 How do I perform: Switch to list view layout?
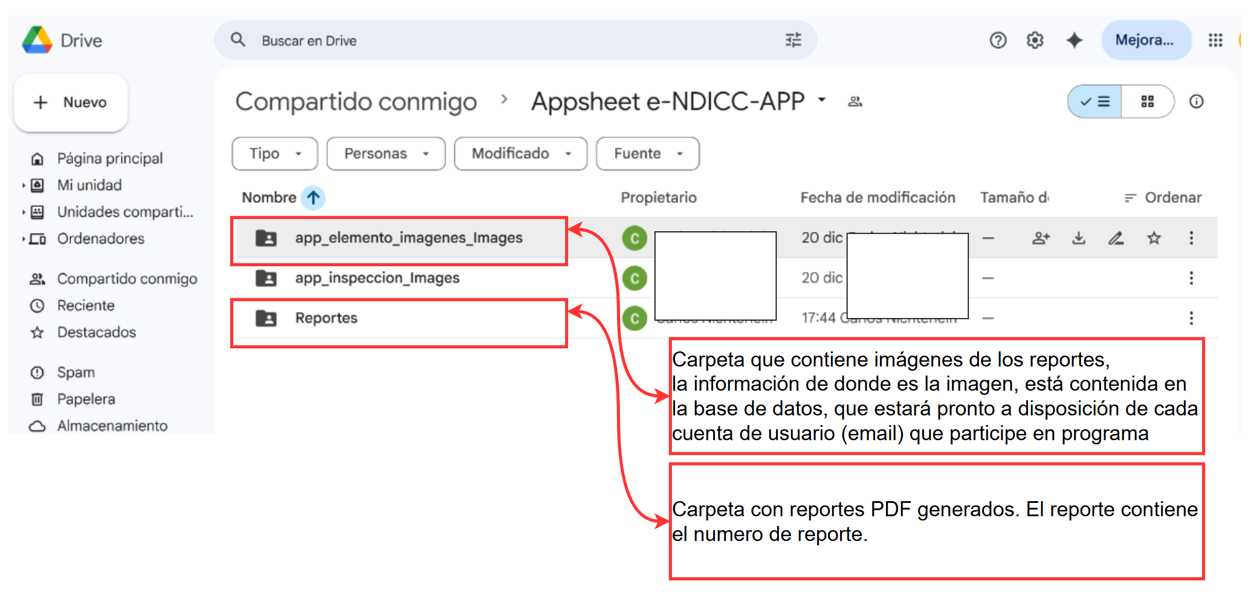point(1095,101)
